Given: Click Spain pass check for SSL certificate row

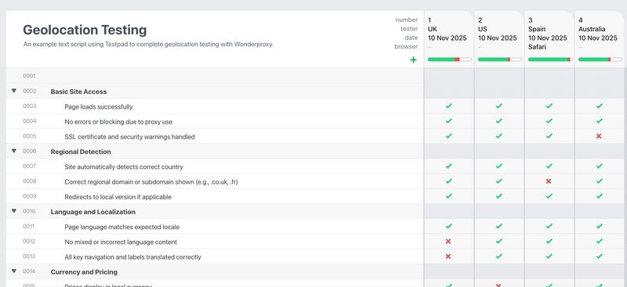Looking at the screenshot, I should tap(549, 136).
